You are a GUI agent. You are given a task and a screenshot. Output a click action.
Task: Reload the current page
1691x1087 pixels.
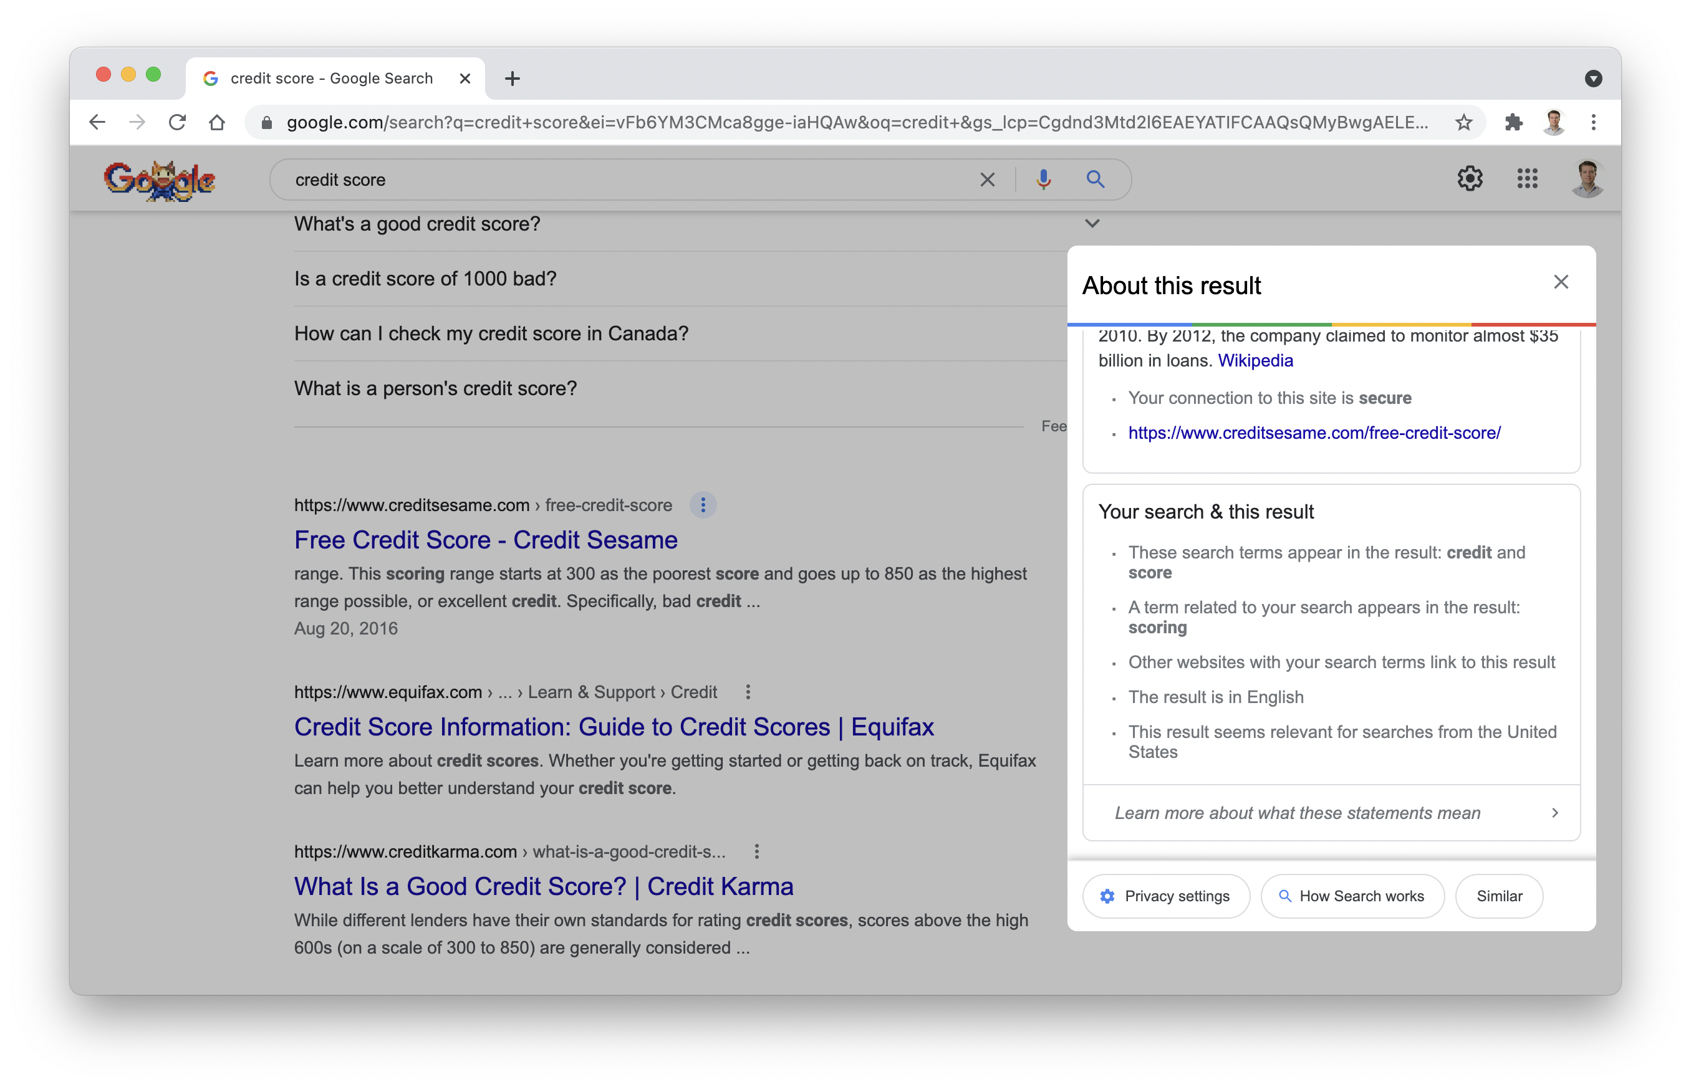177,122
